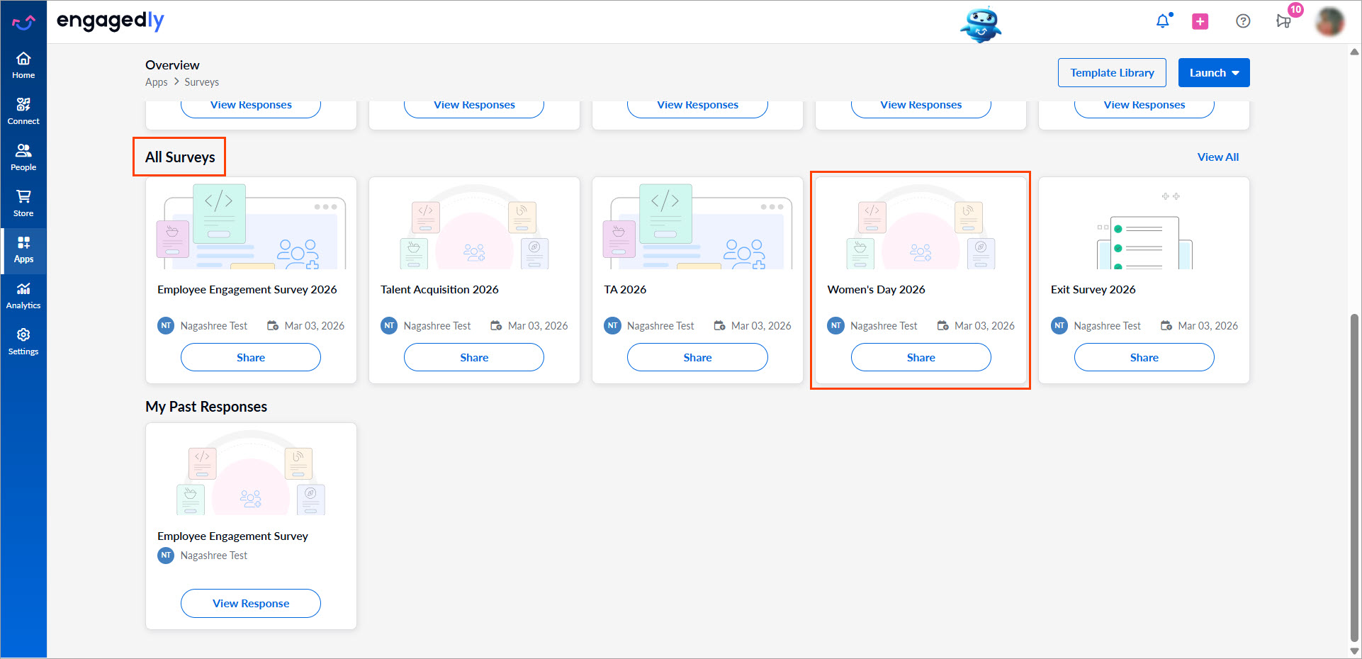
Task: Share the Women's Day 2026 survey
Action: click(921, 357)
